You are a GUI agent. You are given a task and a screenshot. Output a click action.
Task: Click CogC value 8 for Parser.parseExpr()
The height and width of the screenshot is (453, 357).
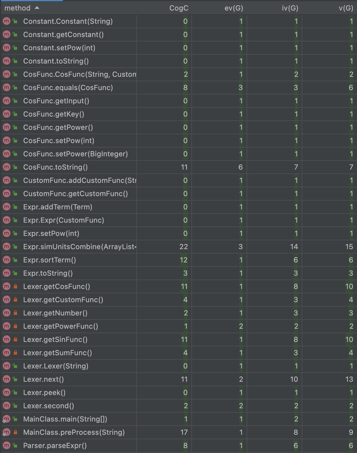click(185, 446)
